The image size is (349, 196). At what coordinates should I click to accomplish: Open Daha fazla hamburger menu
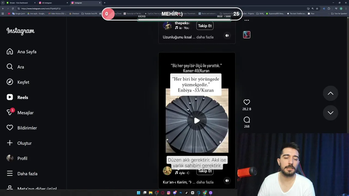22,174
